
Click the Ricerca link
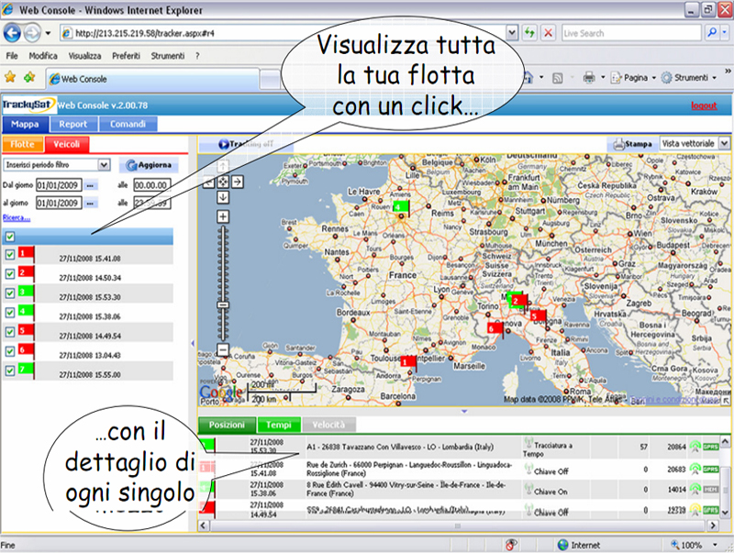click(17, 217)
